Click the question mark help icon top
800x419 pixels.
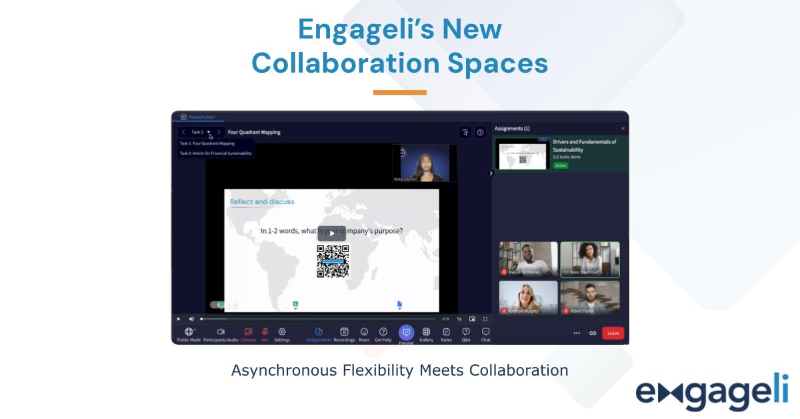(480, 132)
